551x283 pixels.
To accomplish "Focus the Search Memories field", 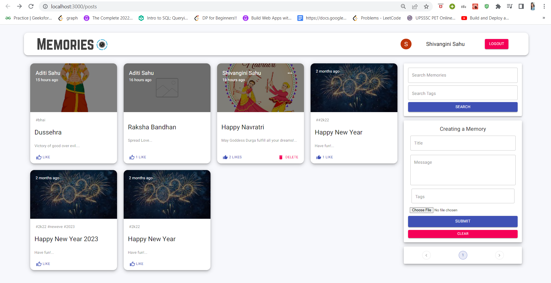I will coord(463,75).
